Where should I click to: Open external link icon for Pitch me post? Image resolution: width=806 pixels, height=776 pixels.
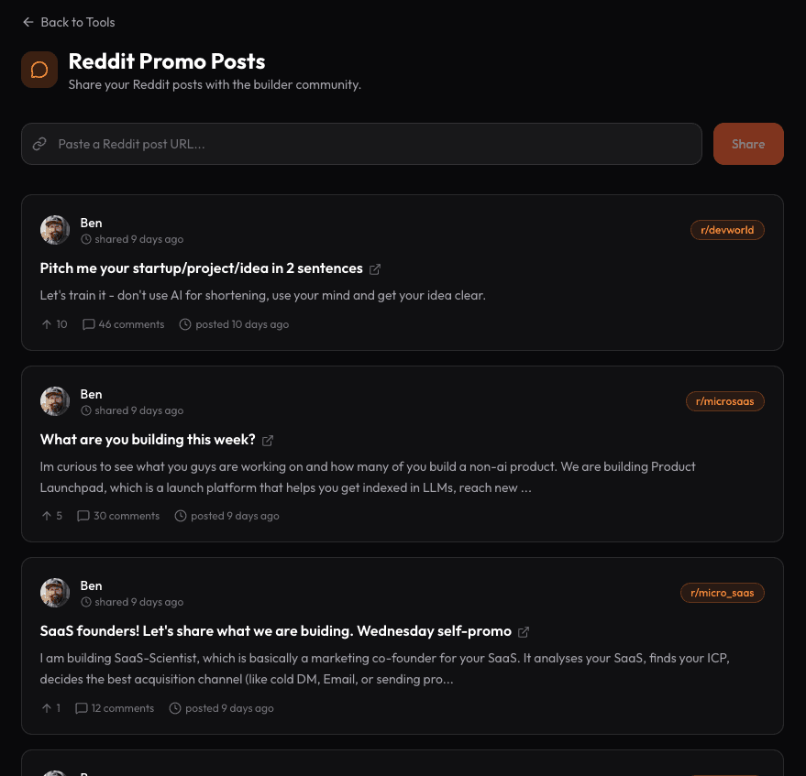click(375, 269)
